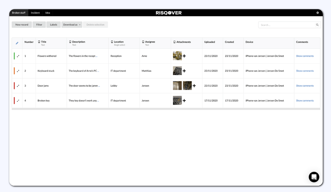Add attachment to Keyboard stuck via plus icon
The height and width of the screenshot is (192, 331).
(184, 71)
